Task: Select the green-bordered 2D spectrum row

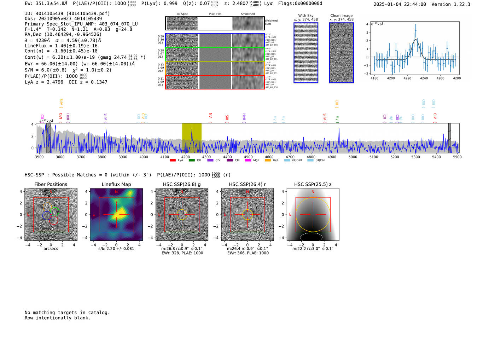Action: [215, 54]
